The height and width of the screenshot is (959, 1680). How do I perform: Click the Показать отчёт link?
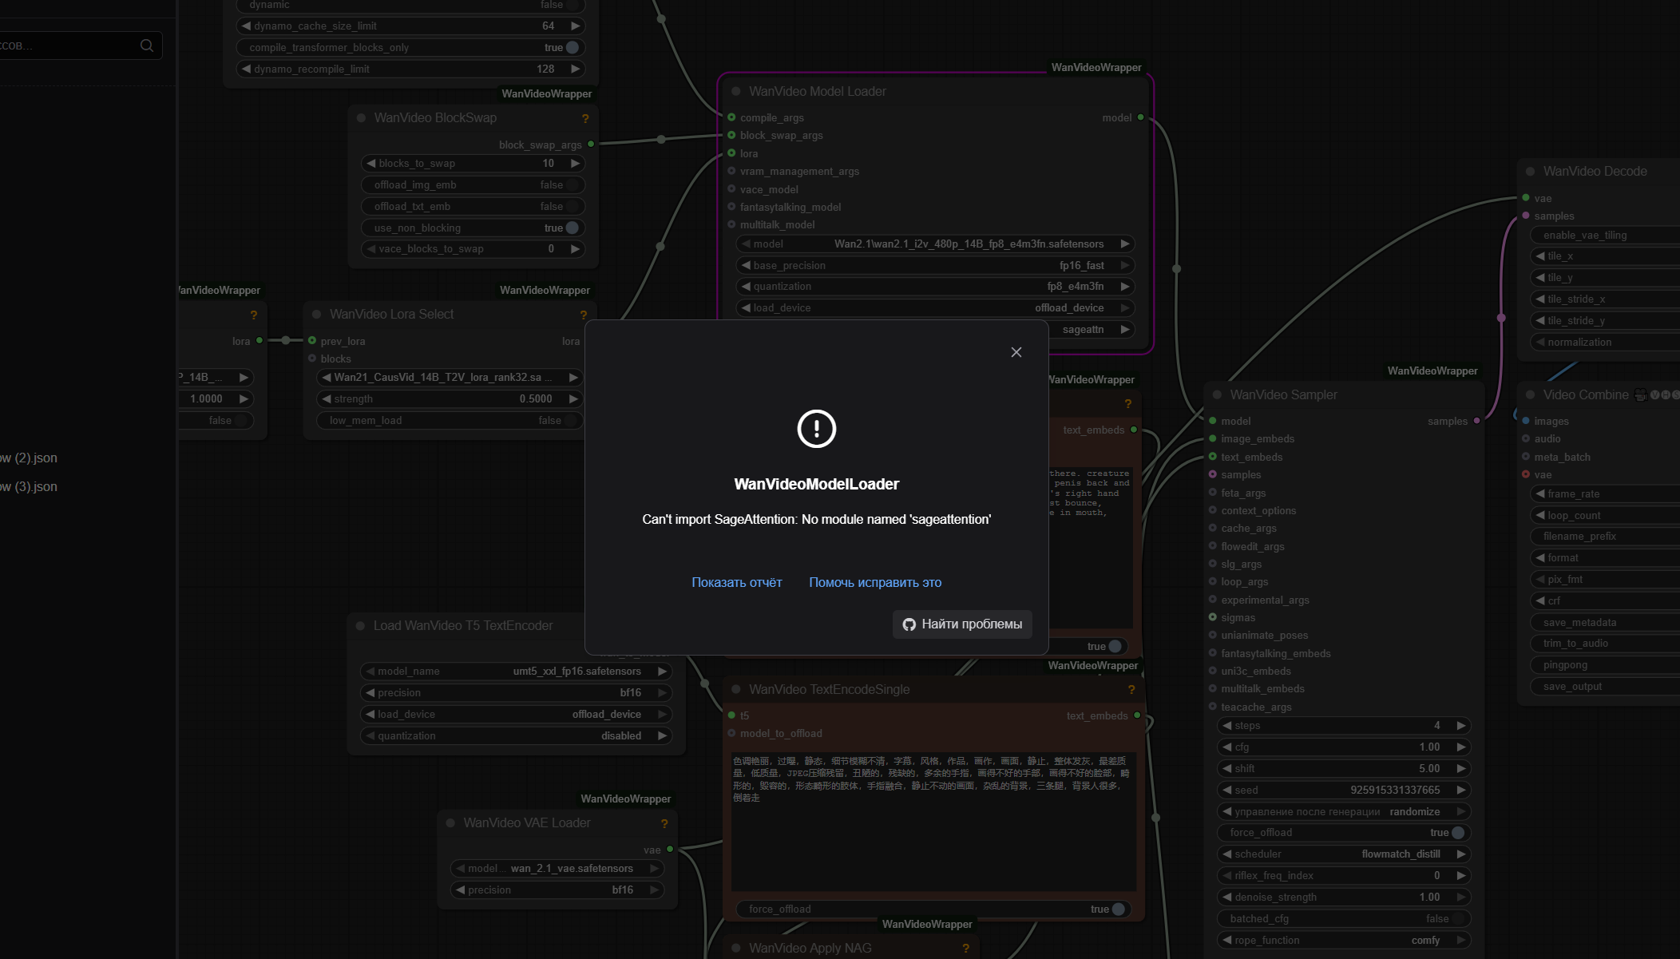click(x=736, y=582)
